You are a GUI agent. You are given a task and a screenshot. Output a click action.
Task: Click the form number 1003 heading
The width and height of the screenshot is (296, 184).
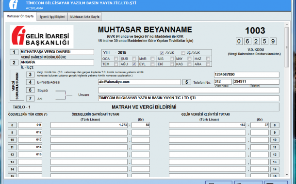(255, 31)
